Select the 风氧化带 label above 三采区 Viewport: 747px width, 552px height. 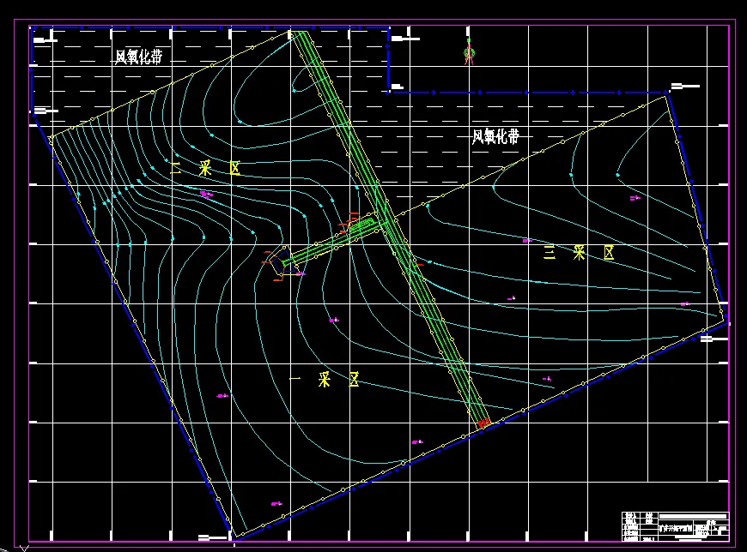495,137
